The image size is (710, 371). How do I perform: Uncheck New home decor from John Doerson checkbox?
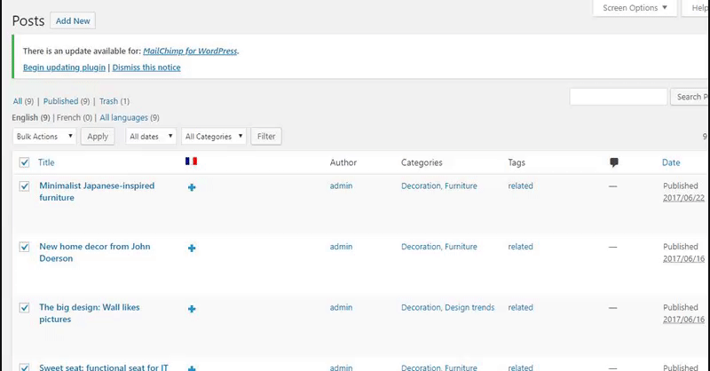(25, 247)
